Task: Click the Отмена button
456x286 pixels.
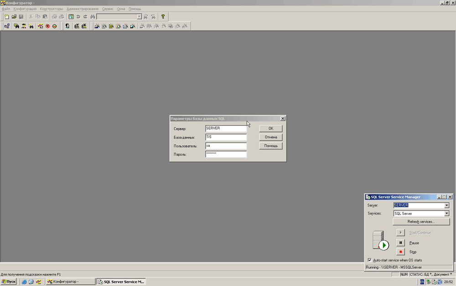Action: pos(271,137)
